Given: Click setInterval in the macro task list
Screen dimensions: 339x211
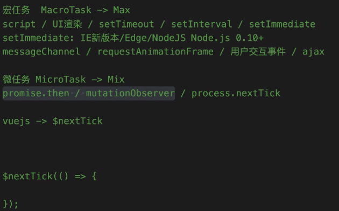Looking at the screenshot, I should (201, 24).
